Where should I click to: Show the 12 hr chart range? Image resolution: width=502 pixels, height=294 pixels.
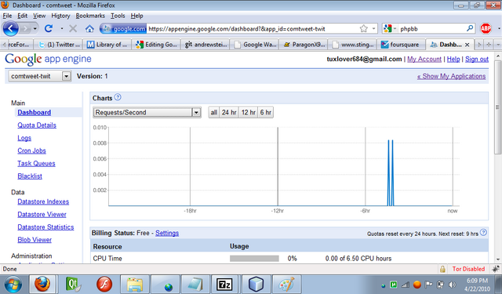tap(248, 112)
